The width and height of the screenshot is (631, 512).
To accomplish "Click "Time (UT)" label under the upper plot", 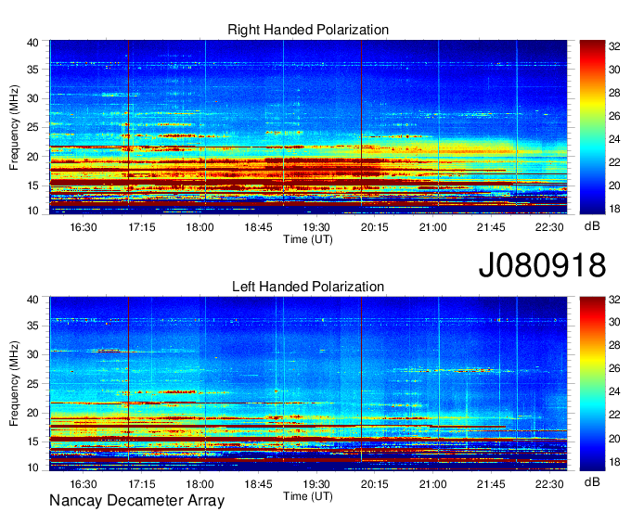I will tap(308, 239).
